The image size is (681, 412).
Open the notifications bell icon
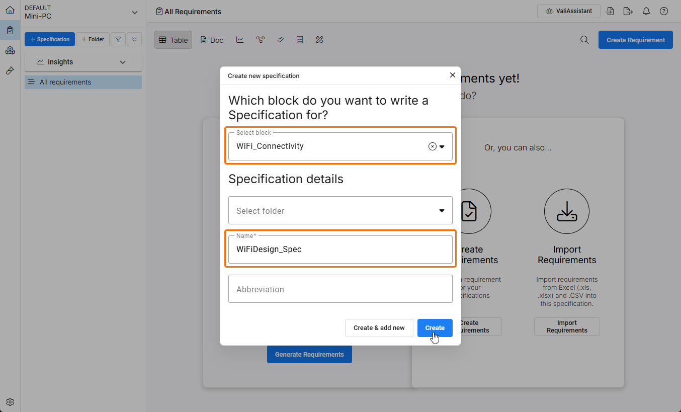[646, 11]
